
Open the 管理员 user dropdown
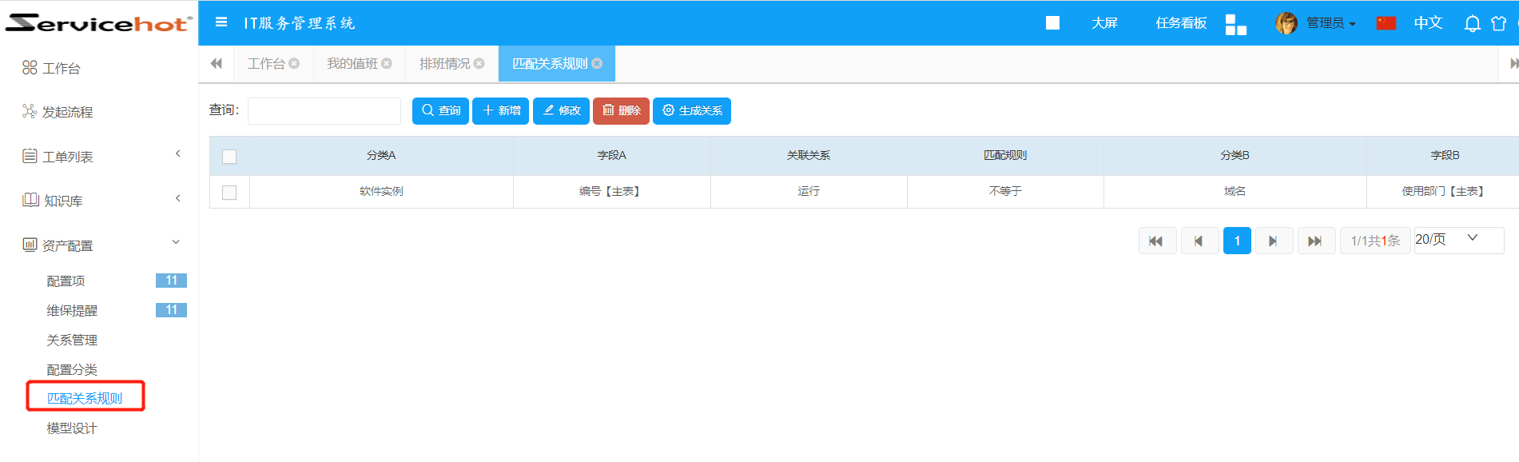(1329, 23)
